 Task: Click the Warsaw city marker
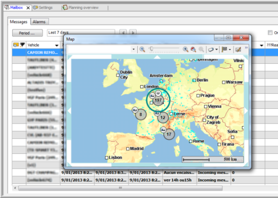(x=224, y=82)
